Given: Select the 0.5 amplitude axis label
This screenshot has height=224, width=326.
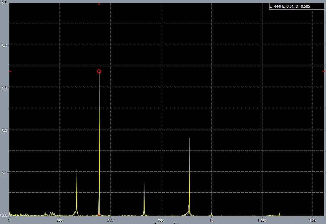Looking at the screenshot, I should (4, 3).
